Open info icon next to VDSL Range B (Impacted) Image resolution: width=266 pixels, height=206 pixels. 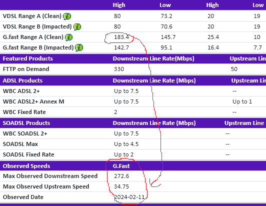tap(77, 27)
